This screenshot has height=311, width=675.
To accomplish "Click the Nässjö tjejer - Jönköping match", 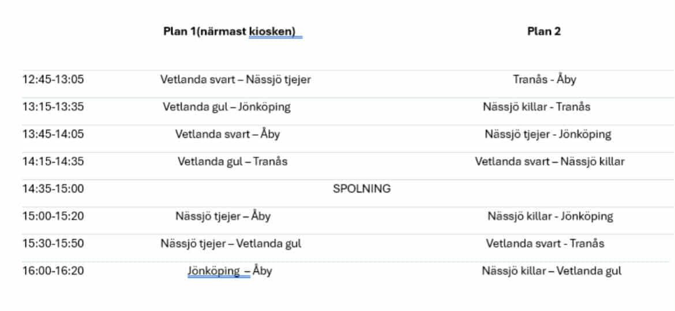I will pos(547,134).
